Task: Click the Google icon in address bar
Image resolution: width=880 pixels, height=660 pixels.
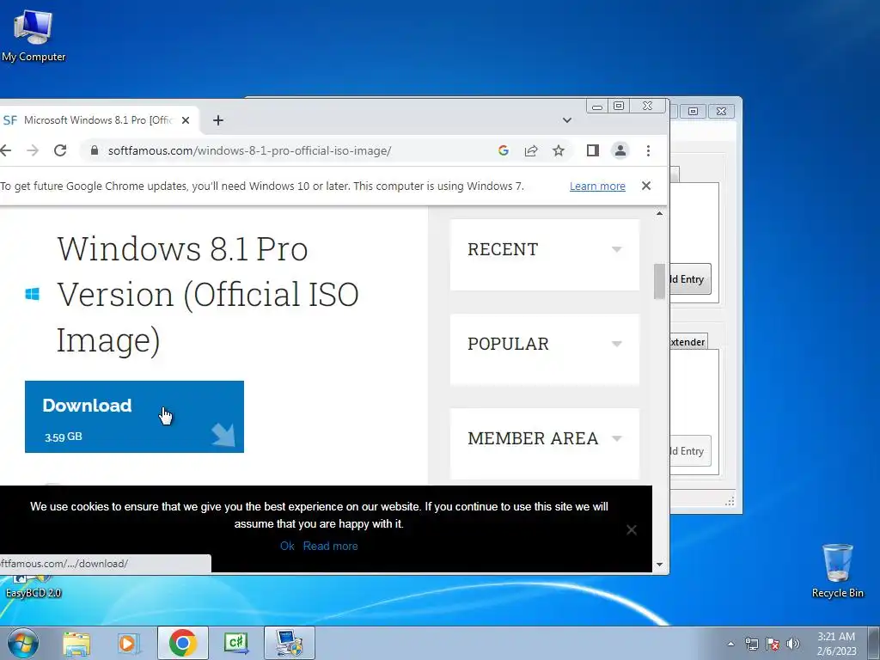Action: click(x=504, y=150)
